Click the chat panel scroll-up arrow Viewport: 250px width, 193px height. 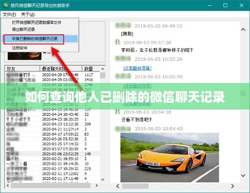point(243,29)
